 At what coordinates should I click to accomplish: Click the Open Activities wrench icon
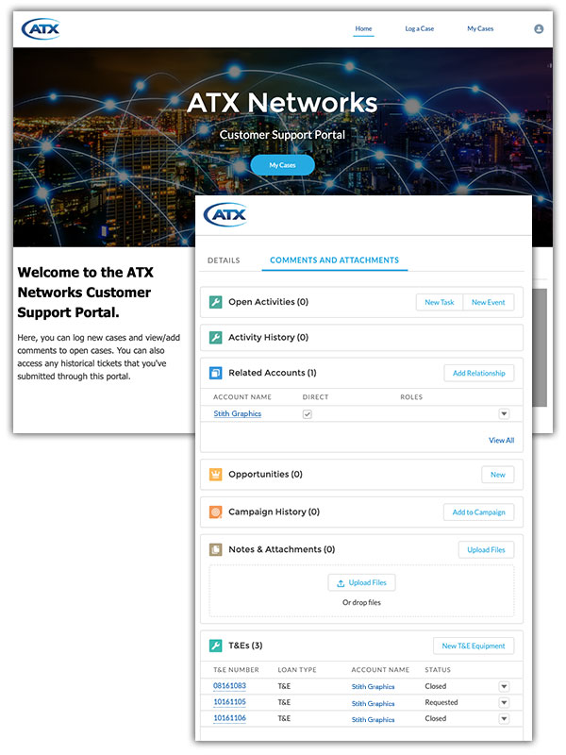coord(215,302)
